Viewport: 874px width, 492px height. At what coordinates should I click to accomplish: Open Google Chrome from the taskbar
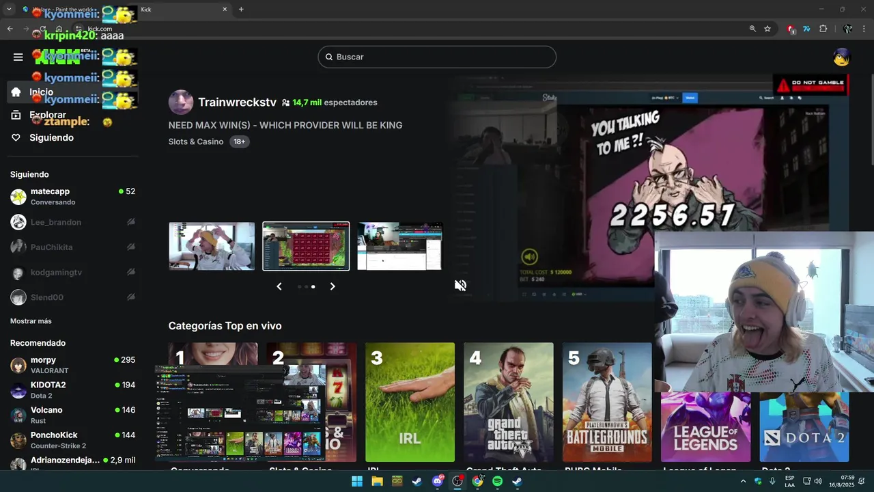tap(477, 481)
